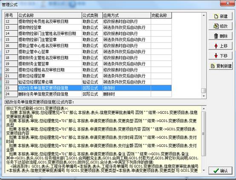This screenshot has height=180, width=236.
Task: Click formula content scrollbar down arrow
Action: [204, 170]
